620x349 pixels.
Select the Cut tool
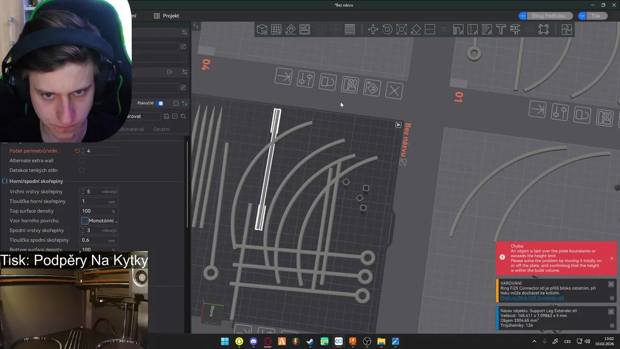click(430, 30)
